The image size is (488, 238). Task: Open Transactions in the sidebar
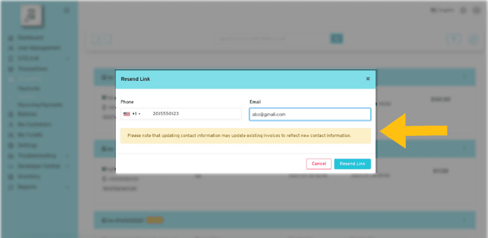click(x=33, y=69)
